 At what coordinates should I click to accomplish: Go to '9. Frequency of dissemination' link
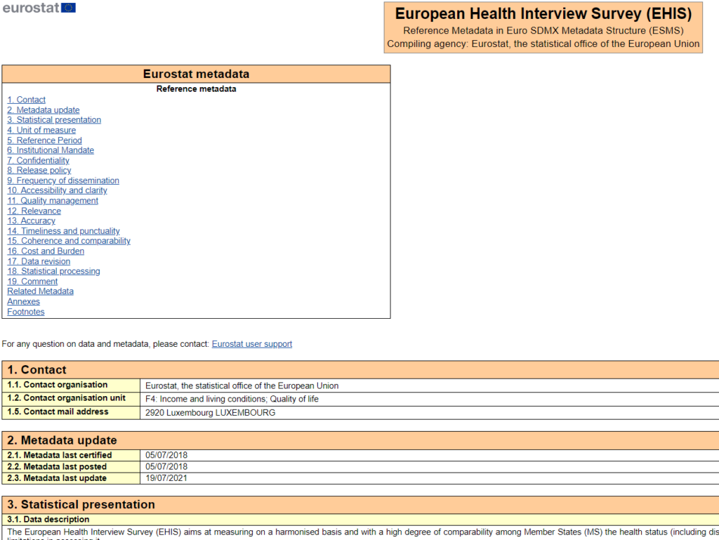[63, 180]
